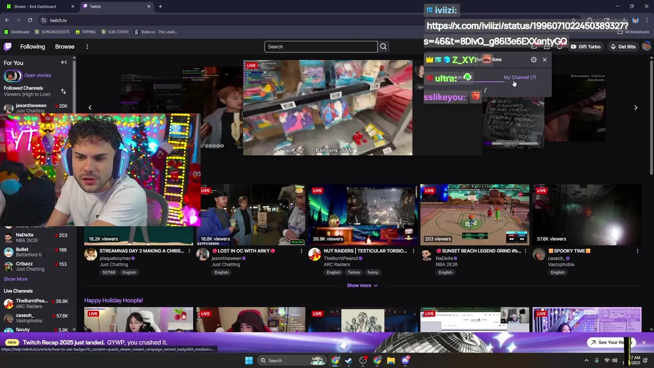
Task: Open options for SUNSET BEACH LEGEND stream
Action: pos(525,251)
